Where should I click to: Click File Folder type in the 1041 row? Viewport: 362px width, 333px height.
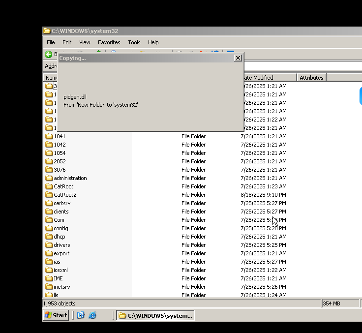(193, 136)
